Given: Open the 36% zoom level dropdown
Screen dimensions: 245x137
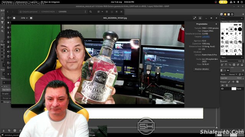Looking at the screenshot, I should pyautogui.click(x=24, y=18).
